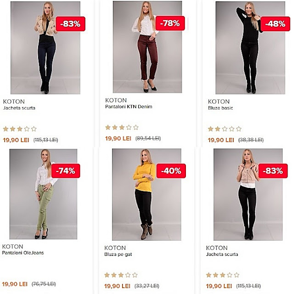The width and height of the screenshot is (292, 294).
Task: View the green cargo pants photo
Action: tap(43, 194)
